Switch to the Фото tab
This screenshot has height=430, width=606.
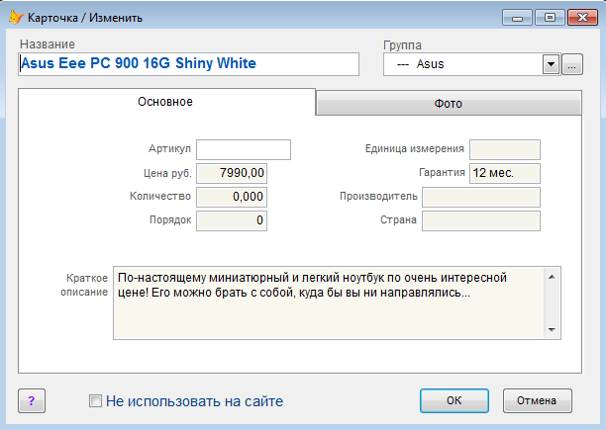click(449, 104)
